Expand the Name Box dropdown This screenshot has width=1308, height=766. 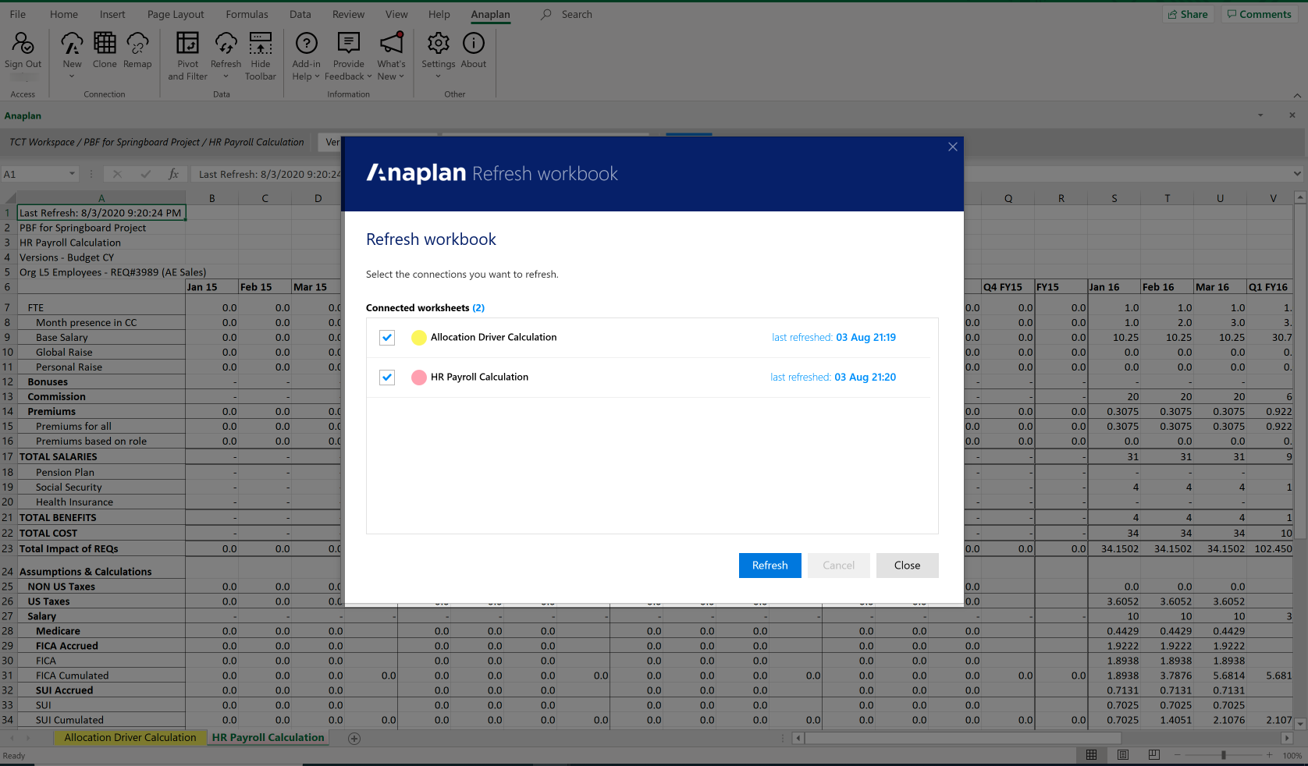click(72, 174)
